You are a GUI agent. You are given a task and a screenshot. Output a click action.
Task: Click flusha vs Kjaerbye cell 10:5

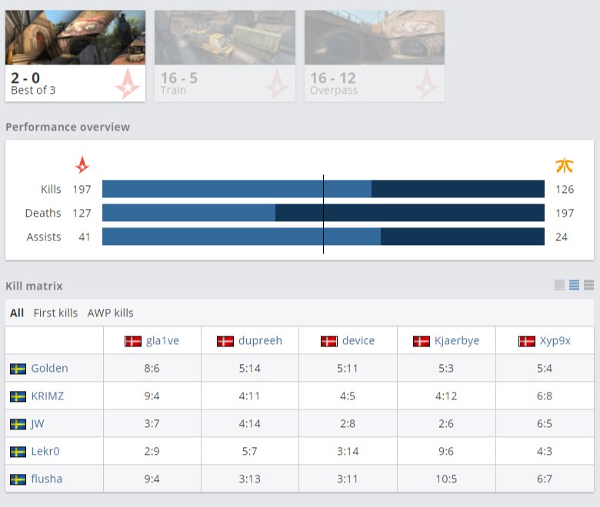[x=447, y=479]
